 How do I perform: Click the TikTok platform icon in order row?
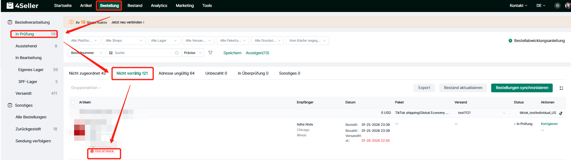[x=560, y=113]
